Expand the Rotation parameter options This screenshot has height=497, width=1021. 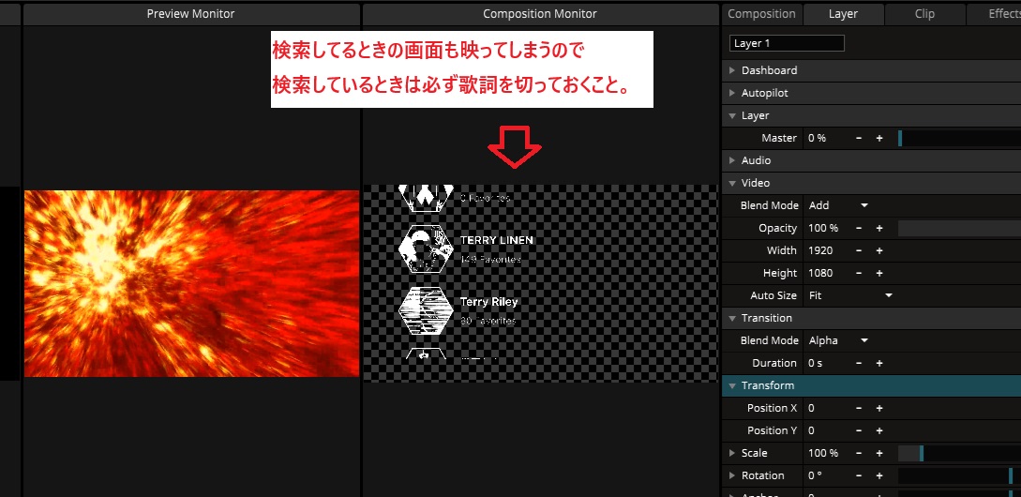click(732, 475)
